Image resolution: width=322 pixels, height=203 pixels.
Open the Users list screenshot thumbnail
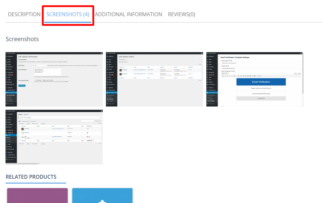pos(54,137)
